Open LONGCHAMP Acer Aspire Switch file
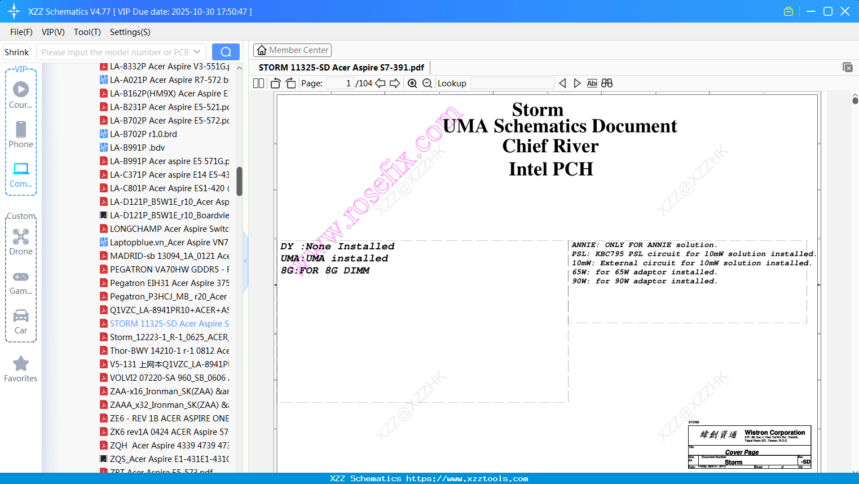 [x=165, y=229]
